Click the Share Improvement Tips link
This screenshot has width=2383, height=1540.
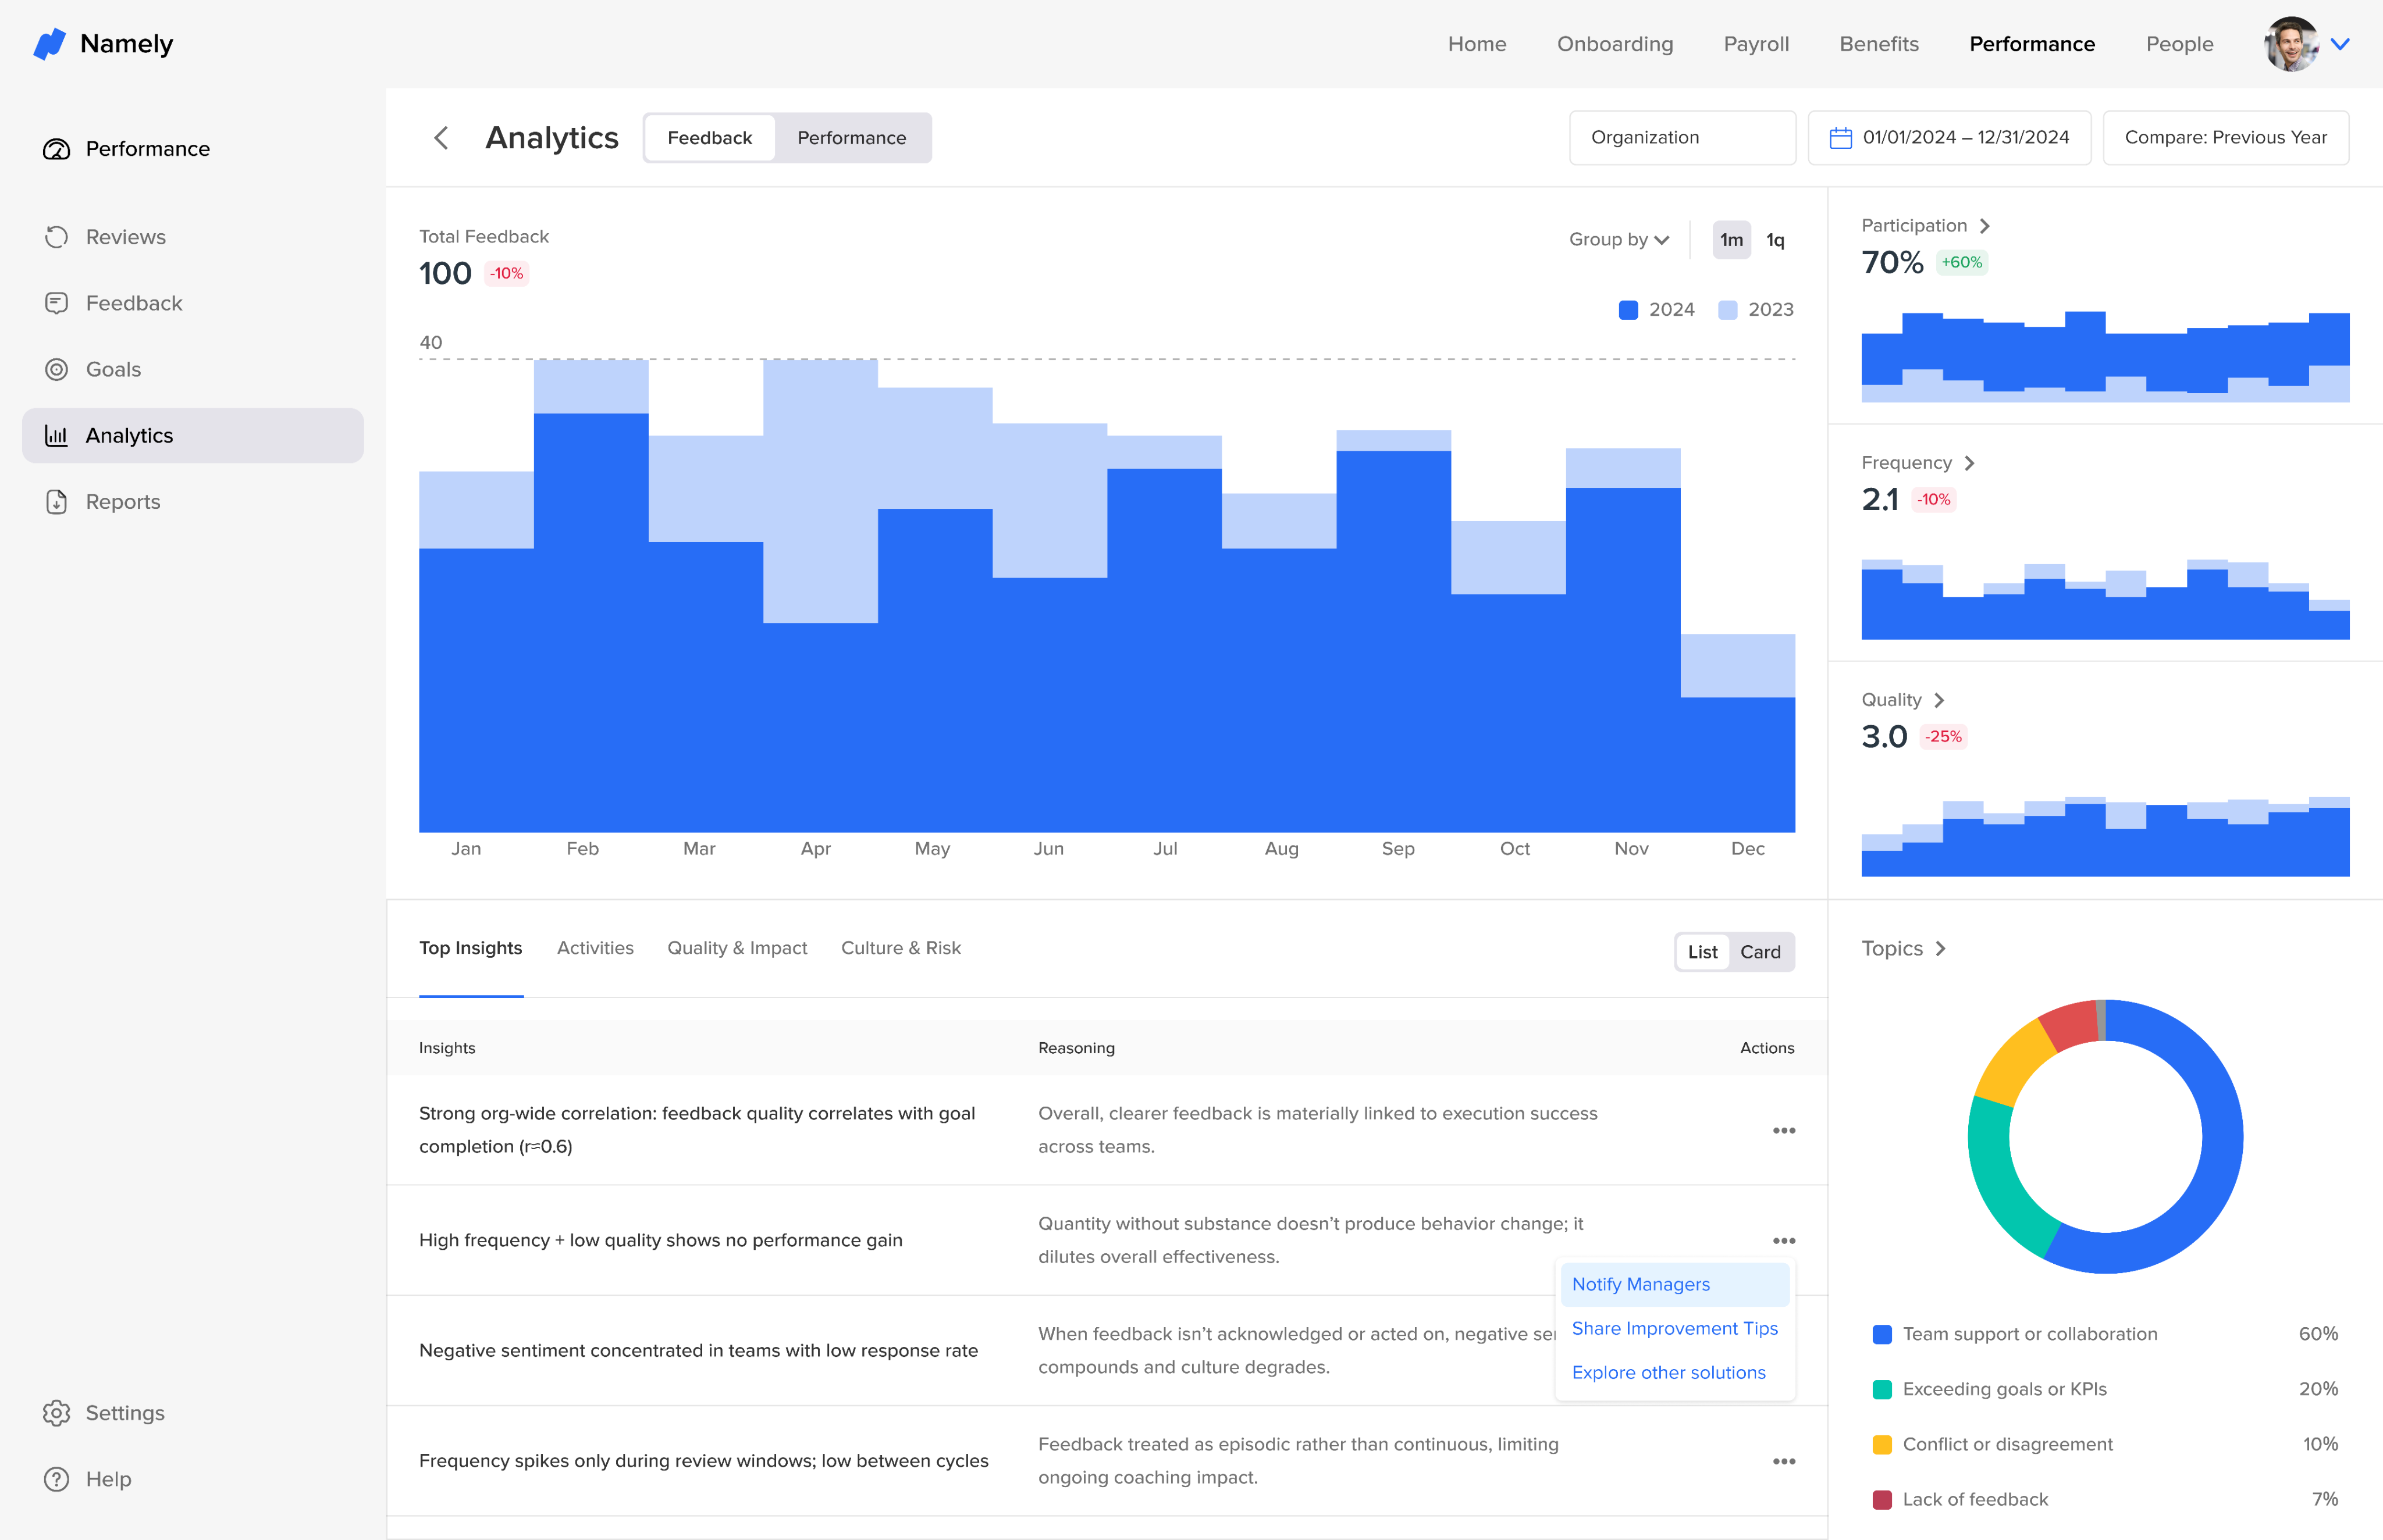1674,1328
